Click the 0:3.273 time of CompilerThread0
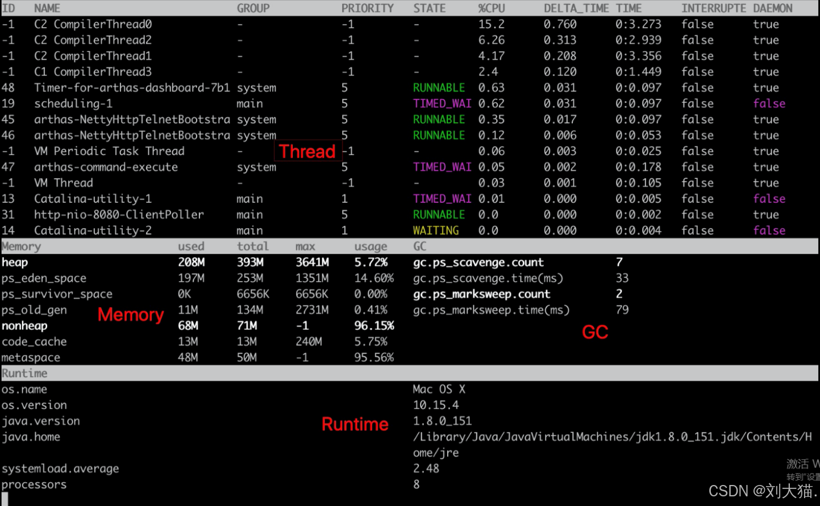Viewport: 820px width, 506px height. [638, 24]
